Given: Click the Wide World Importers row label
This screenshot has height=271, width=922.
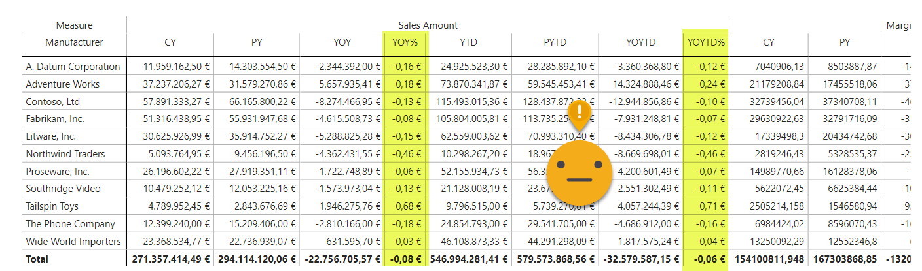Looking at the screenshot, I should click(x=73, y=242).
